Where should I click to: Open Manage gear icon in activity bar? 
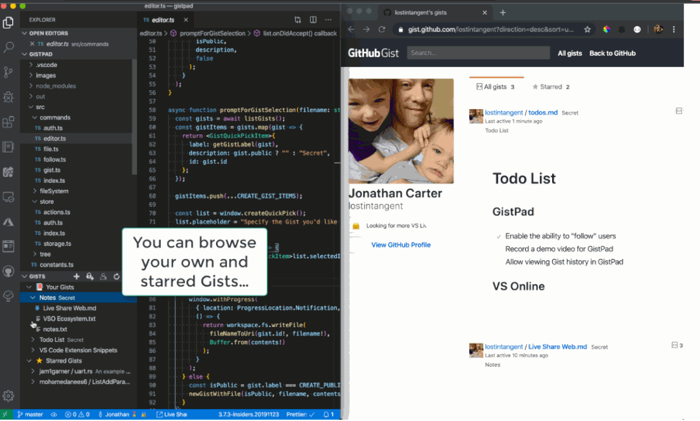(9, 396)
